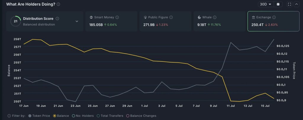Click the Exchange info icon
The width and height of the screenshot is (303, 120).
point(274,18)
